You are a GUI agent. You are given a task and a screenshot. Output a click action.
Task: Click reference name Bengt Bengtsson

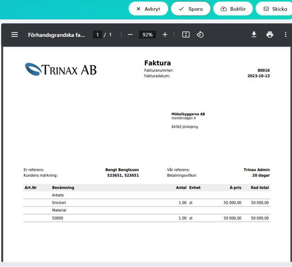coord(122,170)
